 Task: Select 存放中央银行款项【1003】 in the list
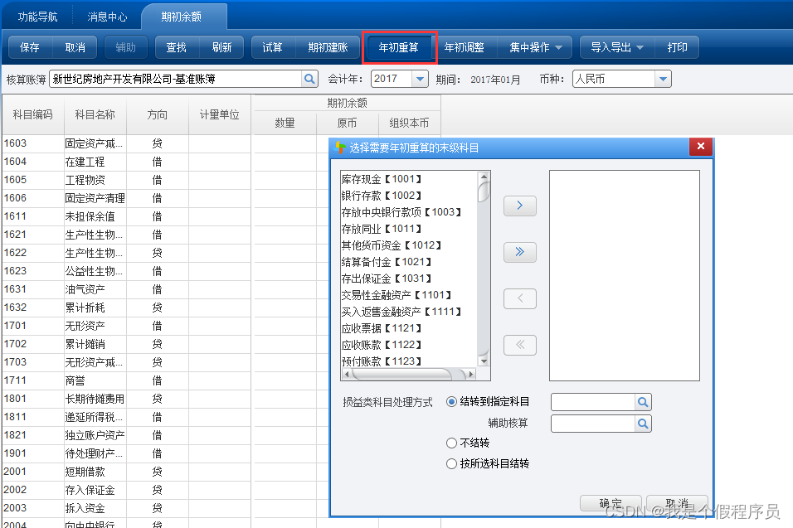[401, 212]
